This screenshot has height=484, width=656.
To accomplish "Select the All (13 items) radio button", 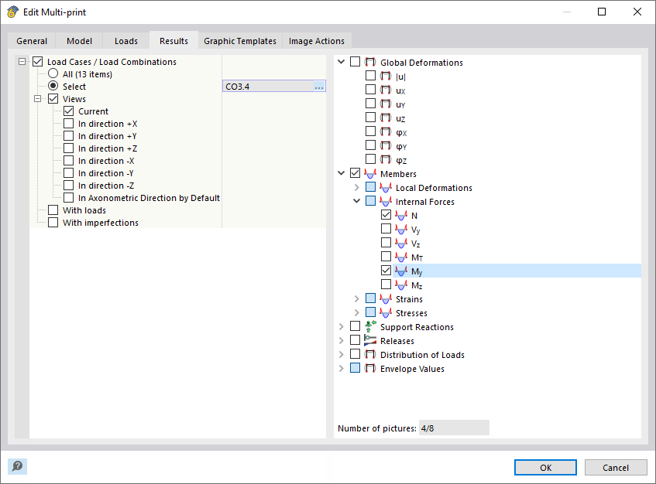I will pos(53,73).
